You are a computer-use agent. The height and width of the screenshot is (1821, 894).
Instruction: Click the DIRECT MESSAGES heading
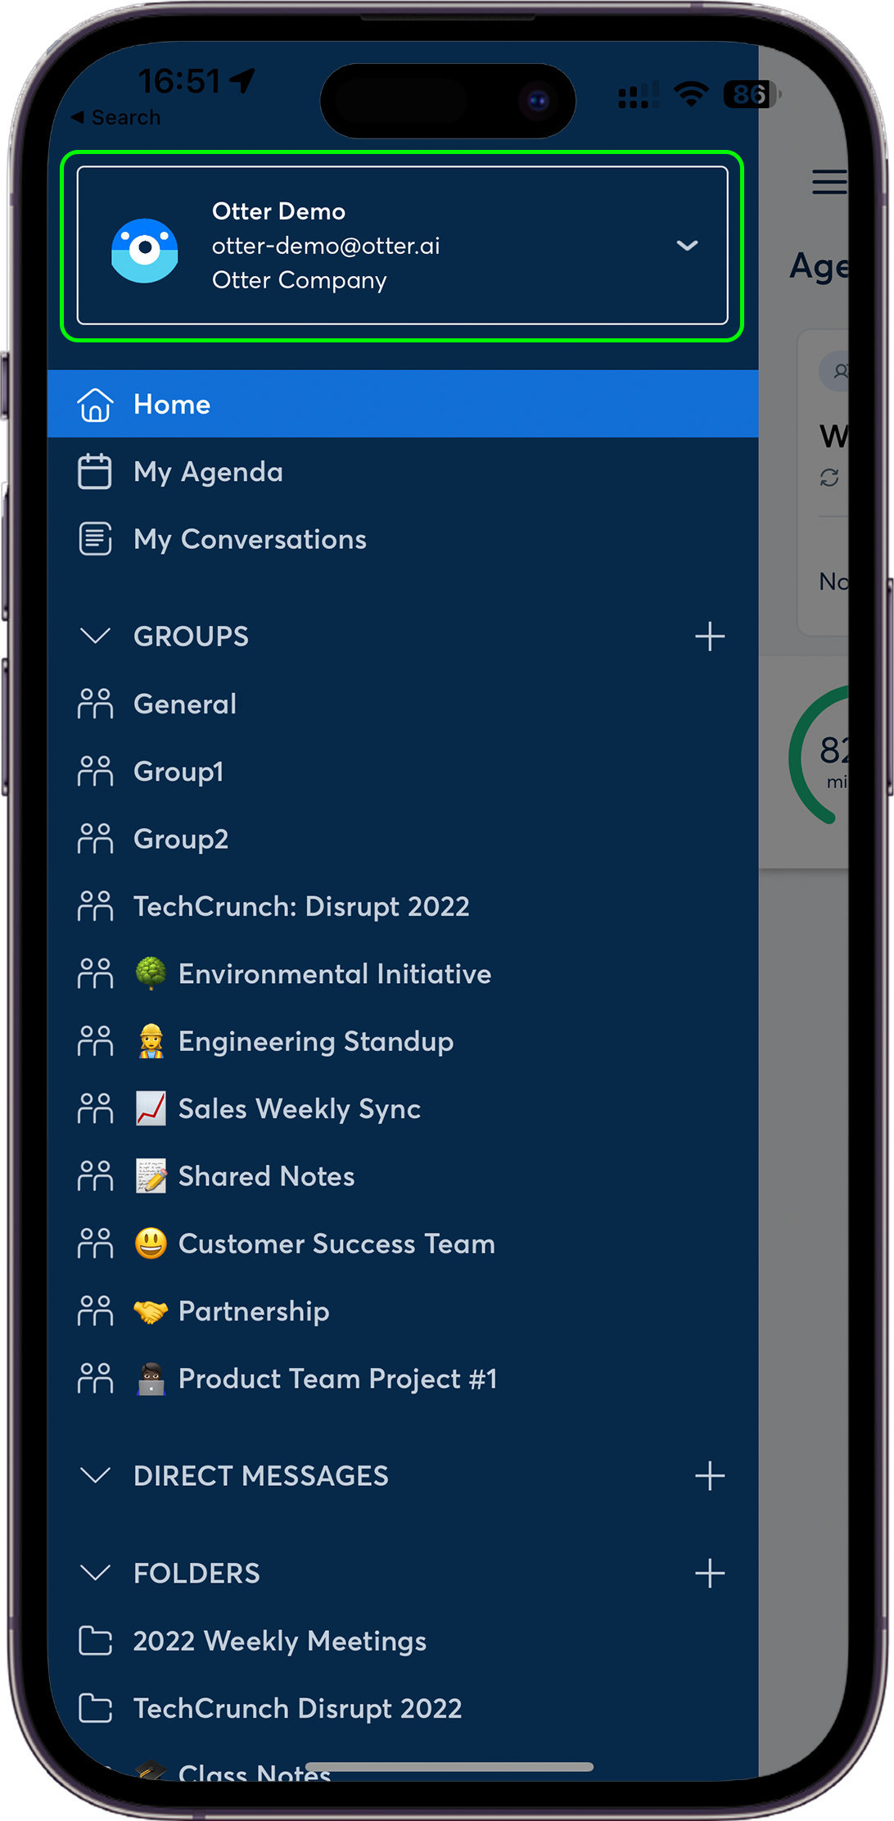click(x=261, y=1476)
